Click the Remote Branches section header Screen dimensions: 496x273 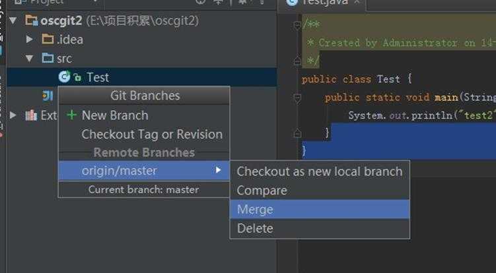[144, 152]
